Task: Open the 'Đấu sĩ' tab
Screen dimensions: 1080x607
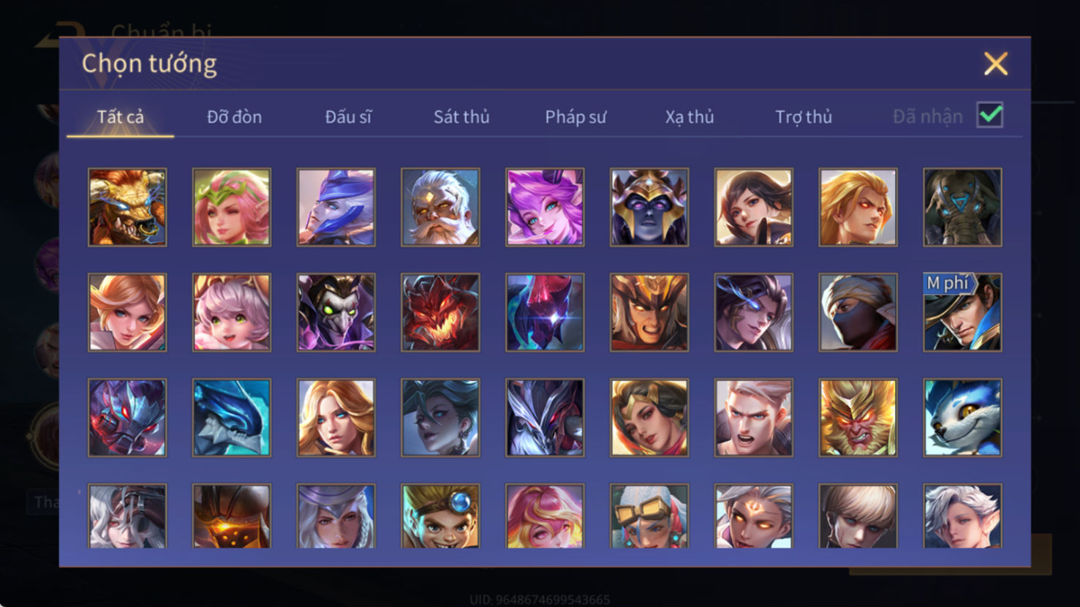Action: [348, 117]
